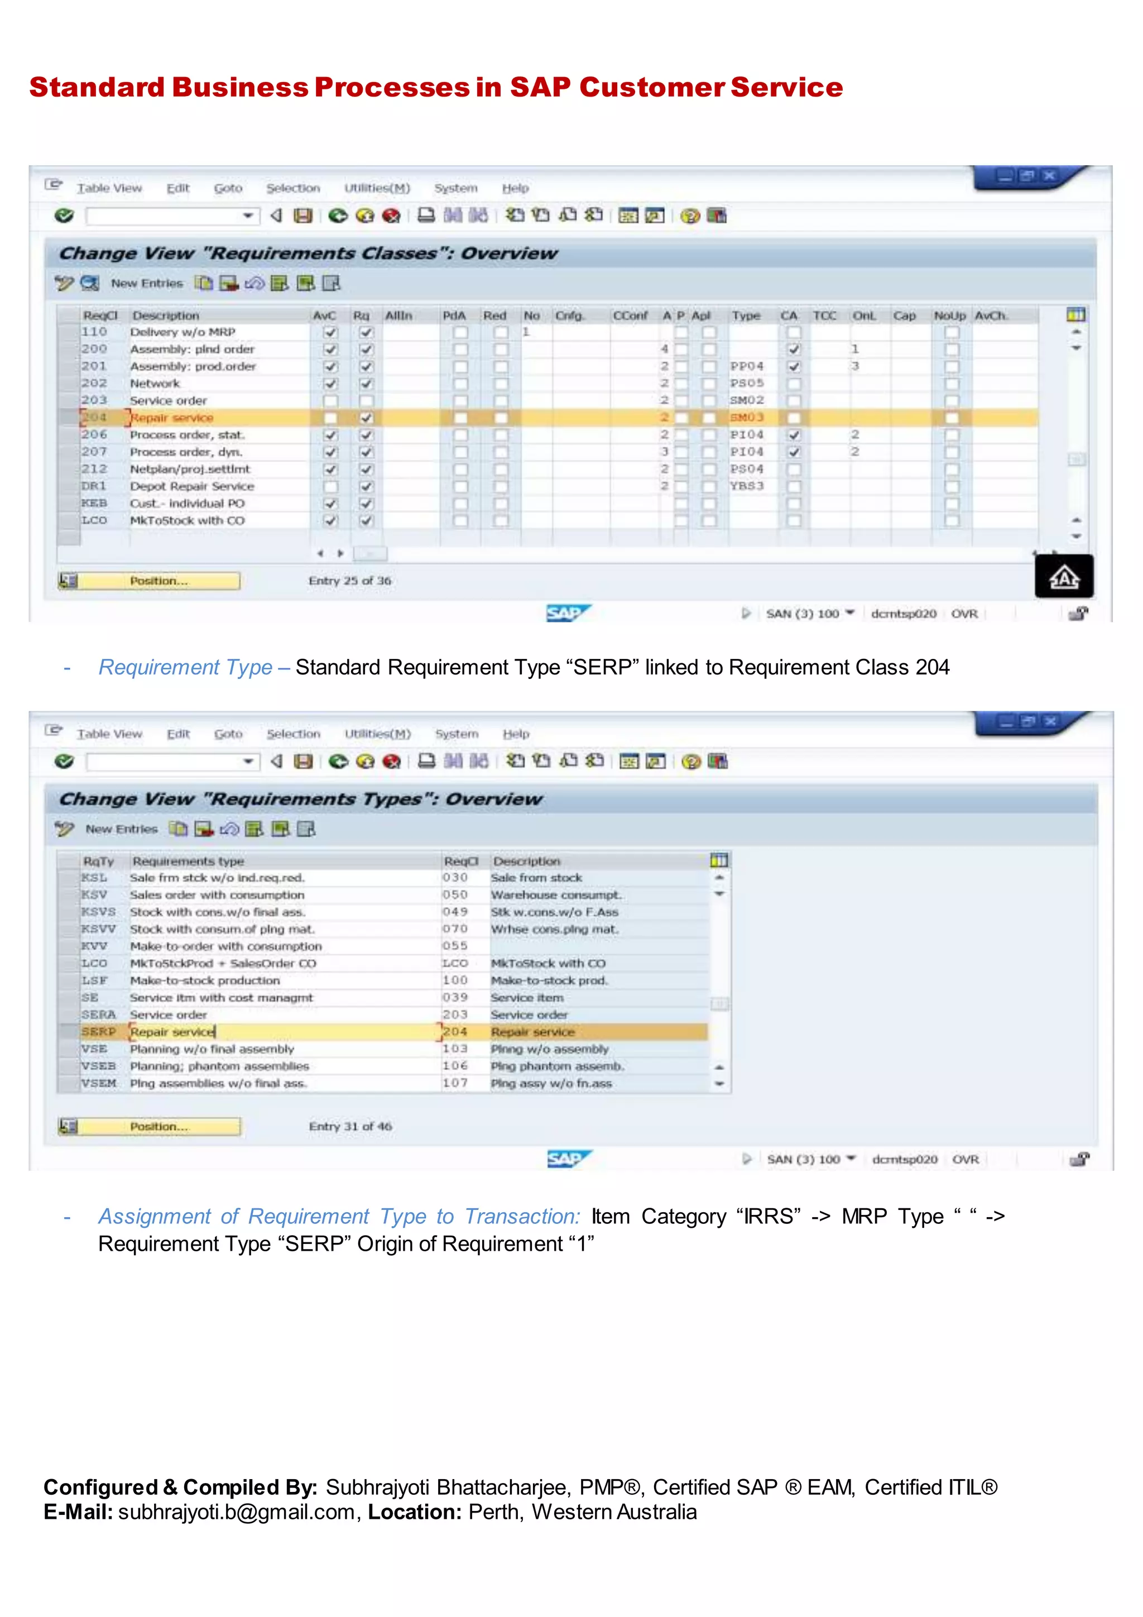The image size is (1143, 1617).
Task: Toggle AvC checkbox for 110 Delivery w/o MRP
Action: point(330,332)
